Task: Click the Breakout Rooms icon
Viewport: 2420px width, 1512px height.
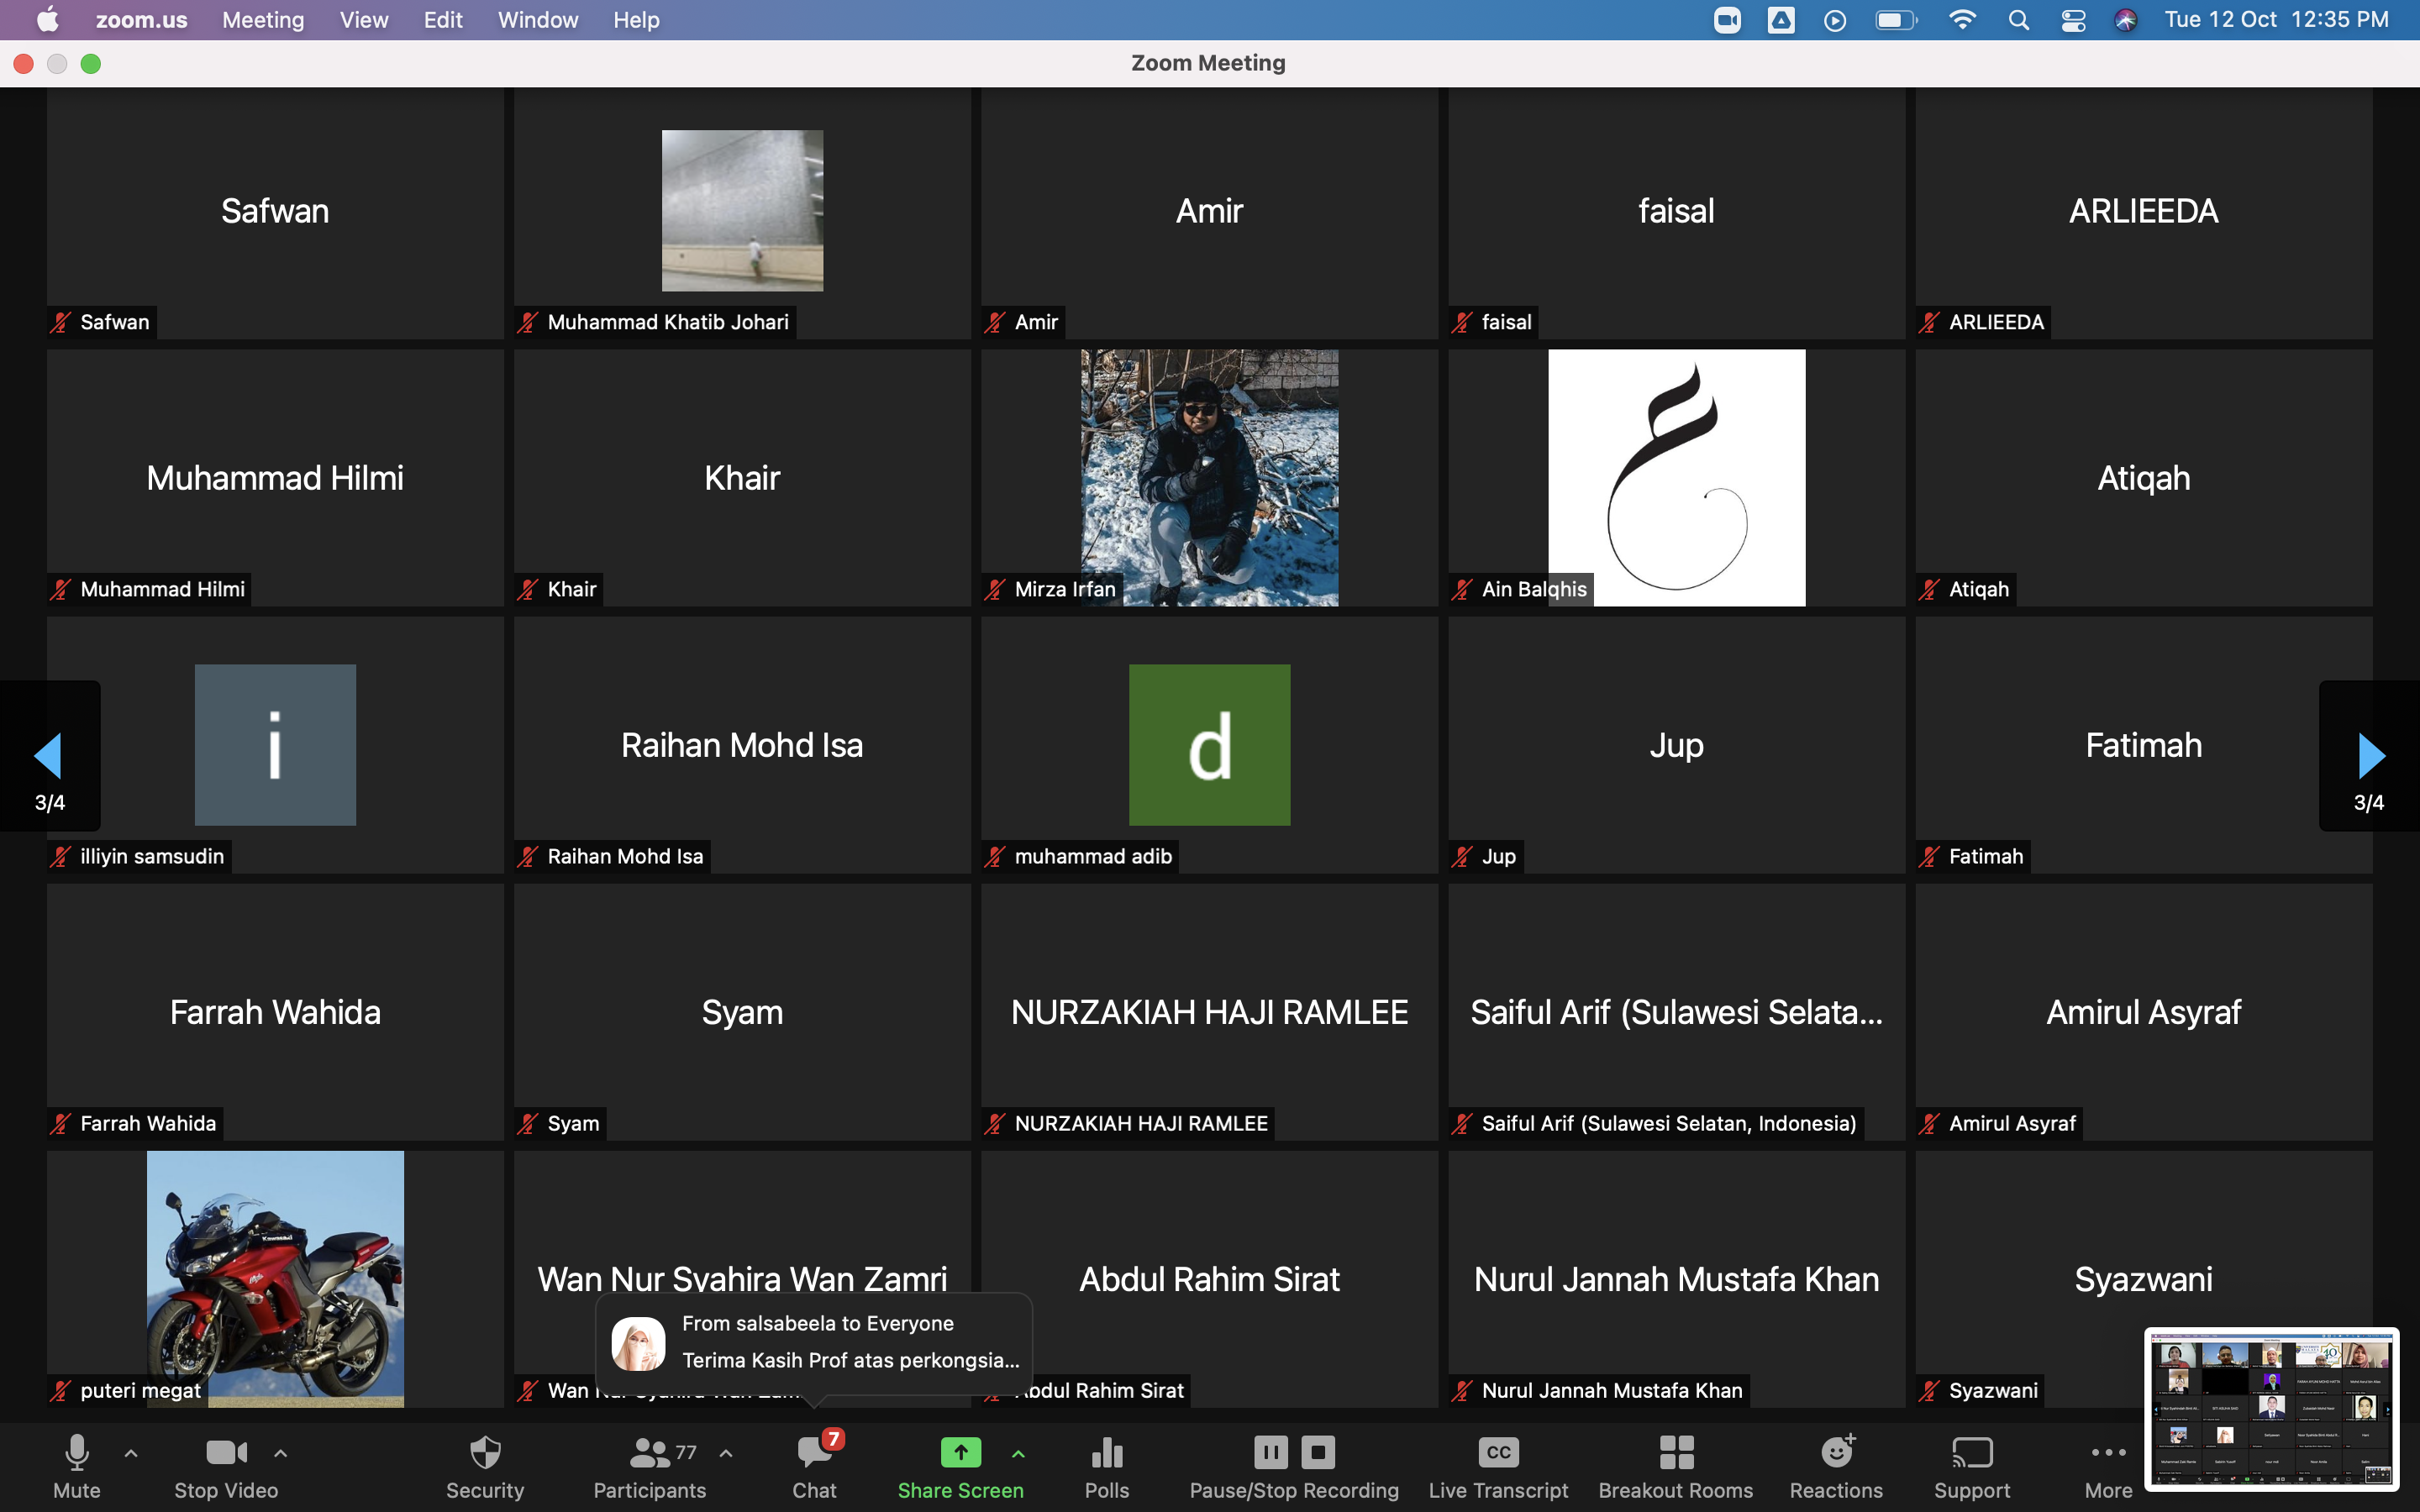Action: click(1676, 1453)
